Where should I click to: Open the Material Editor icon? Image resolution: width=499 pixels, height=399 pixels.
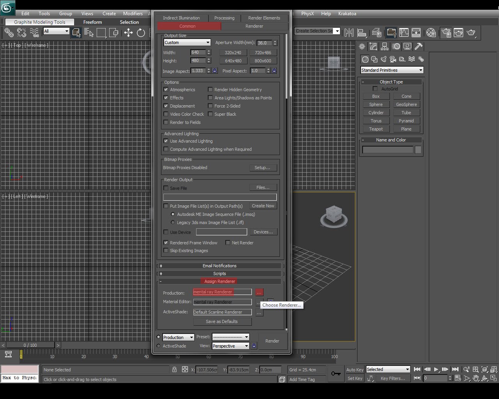(x=431, y=33)
